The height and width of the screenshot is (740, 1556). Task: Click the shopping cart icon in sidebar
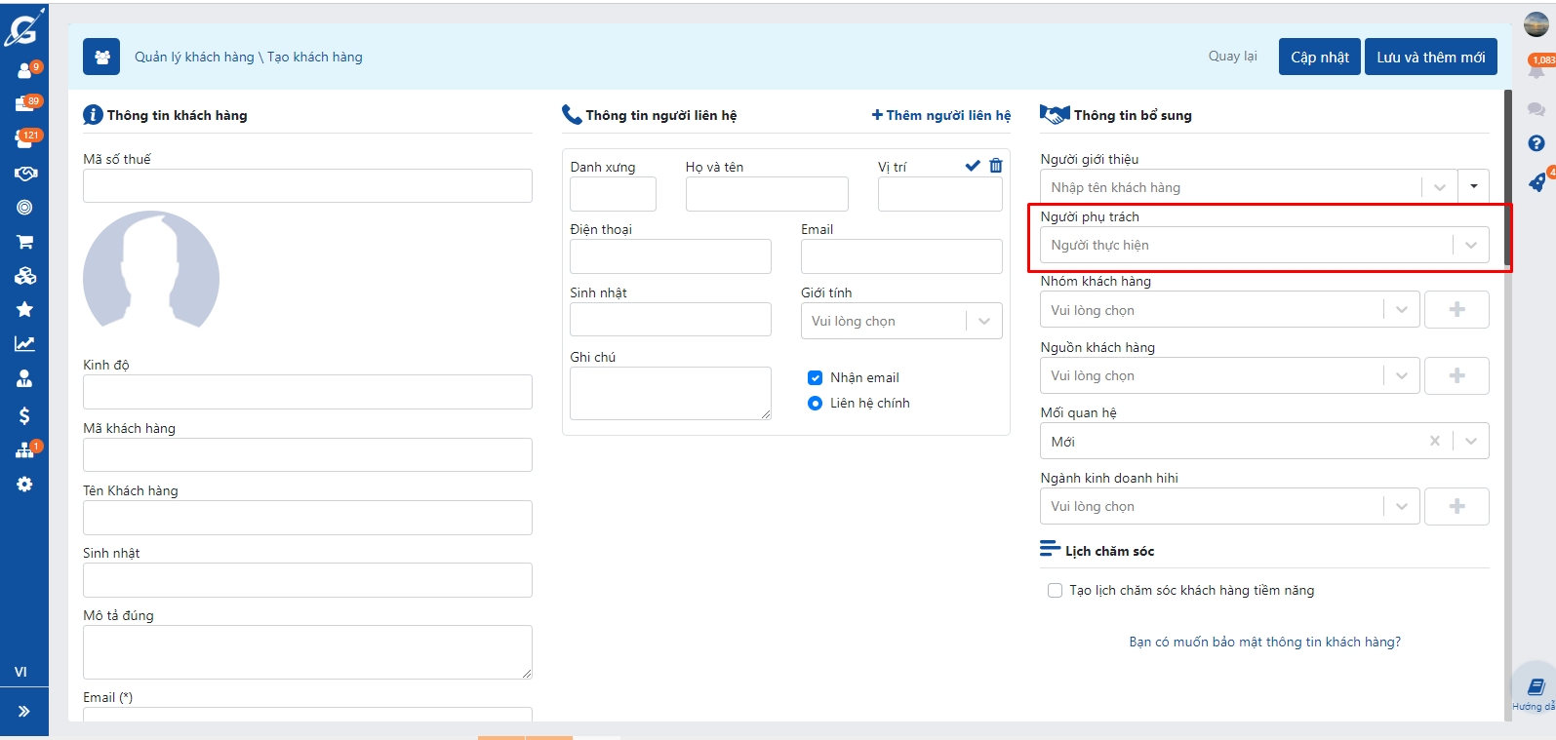click(x=24, y=242)
